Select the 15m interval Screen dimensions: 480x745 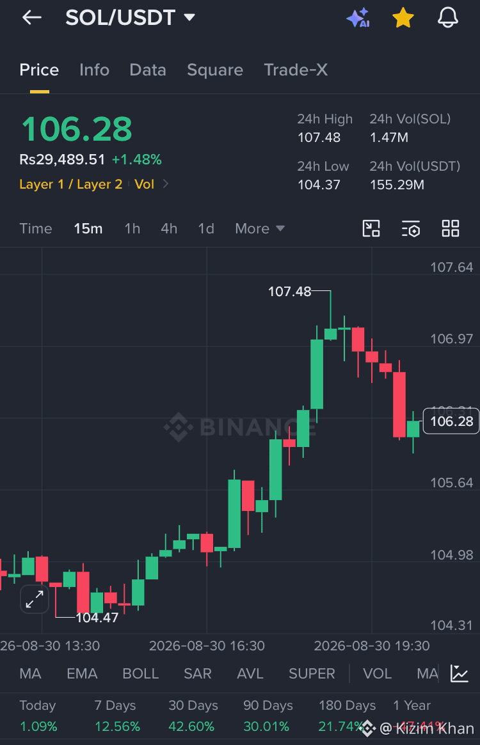click(88, 228)
